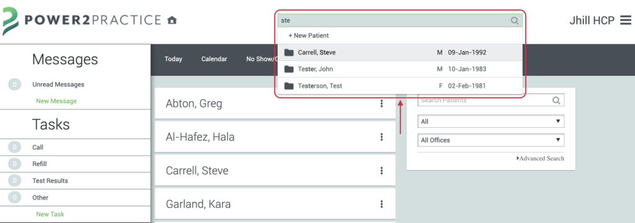Open the No Show tab
The height and width of the screenshot is (223, 635).
pos(261,59)
